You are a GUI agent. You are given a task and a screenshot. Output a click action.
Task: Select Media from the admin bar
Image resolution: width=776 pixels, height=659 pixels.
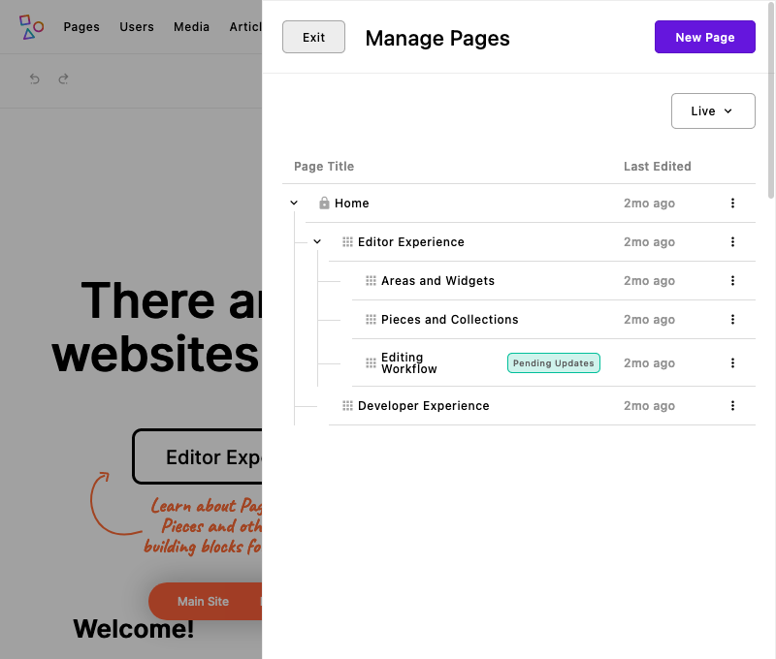pos(191,26)
